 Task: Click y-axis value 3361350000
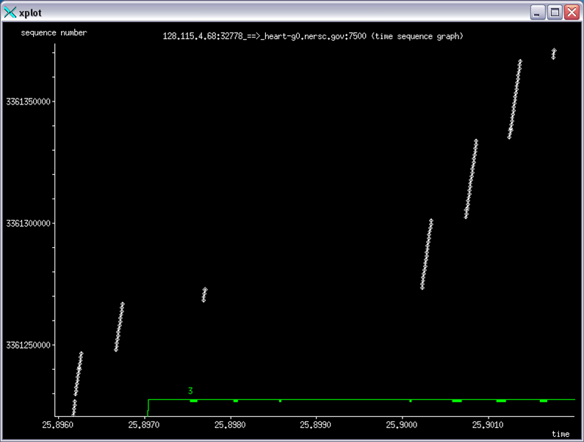pos(28,101)
